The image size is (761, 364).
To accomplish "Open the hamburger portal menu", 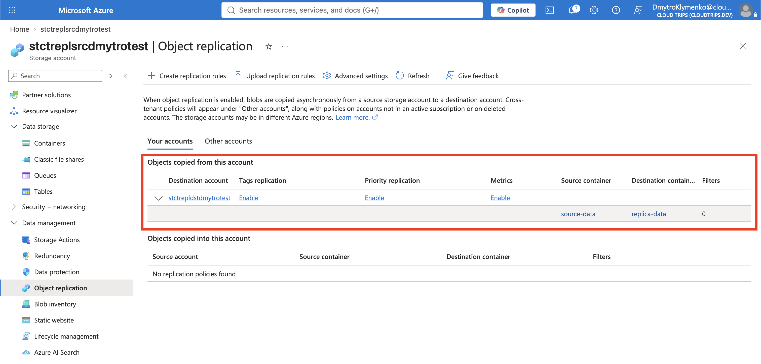I will [36, 10].
